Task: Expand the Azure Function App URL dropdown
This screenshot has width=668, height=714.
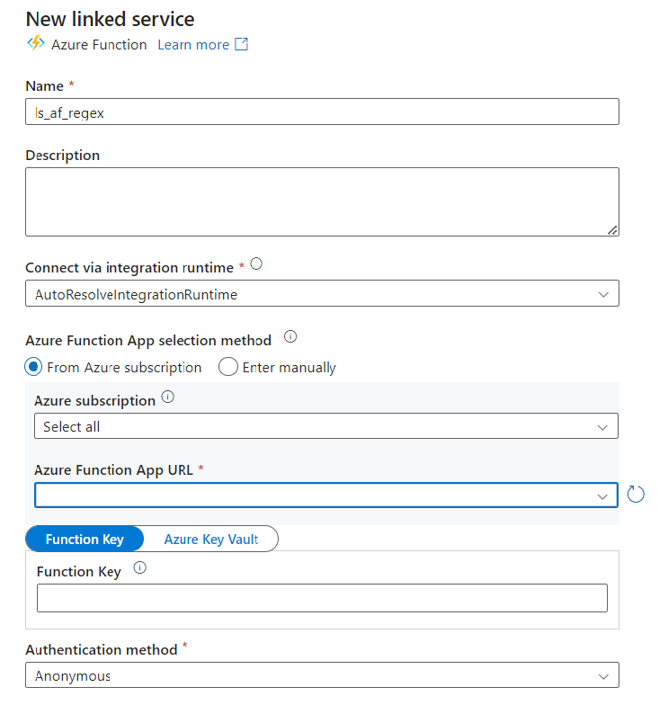Action: 326,495
